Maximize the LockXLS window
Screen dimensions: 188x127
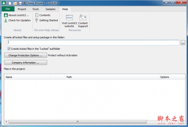pyautogui.click(x=173, y=2)
